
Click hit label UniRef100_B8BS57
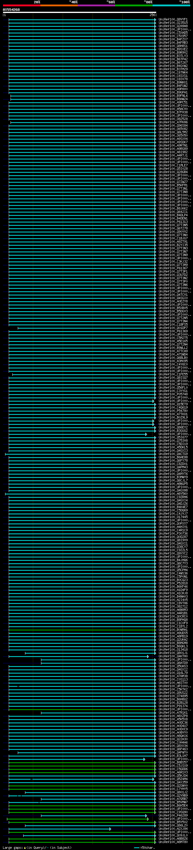coord(173,762)
